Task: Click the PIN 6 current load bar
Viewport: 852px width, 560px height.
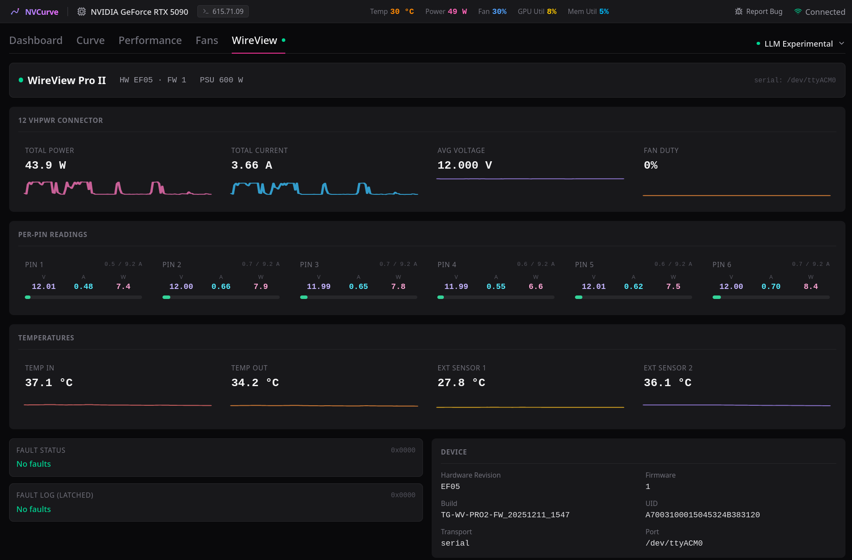Action: click(x=771, y=297)
